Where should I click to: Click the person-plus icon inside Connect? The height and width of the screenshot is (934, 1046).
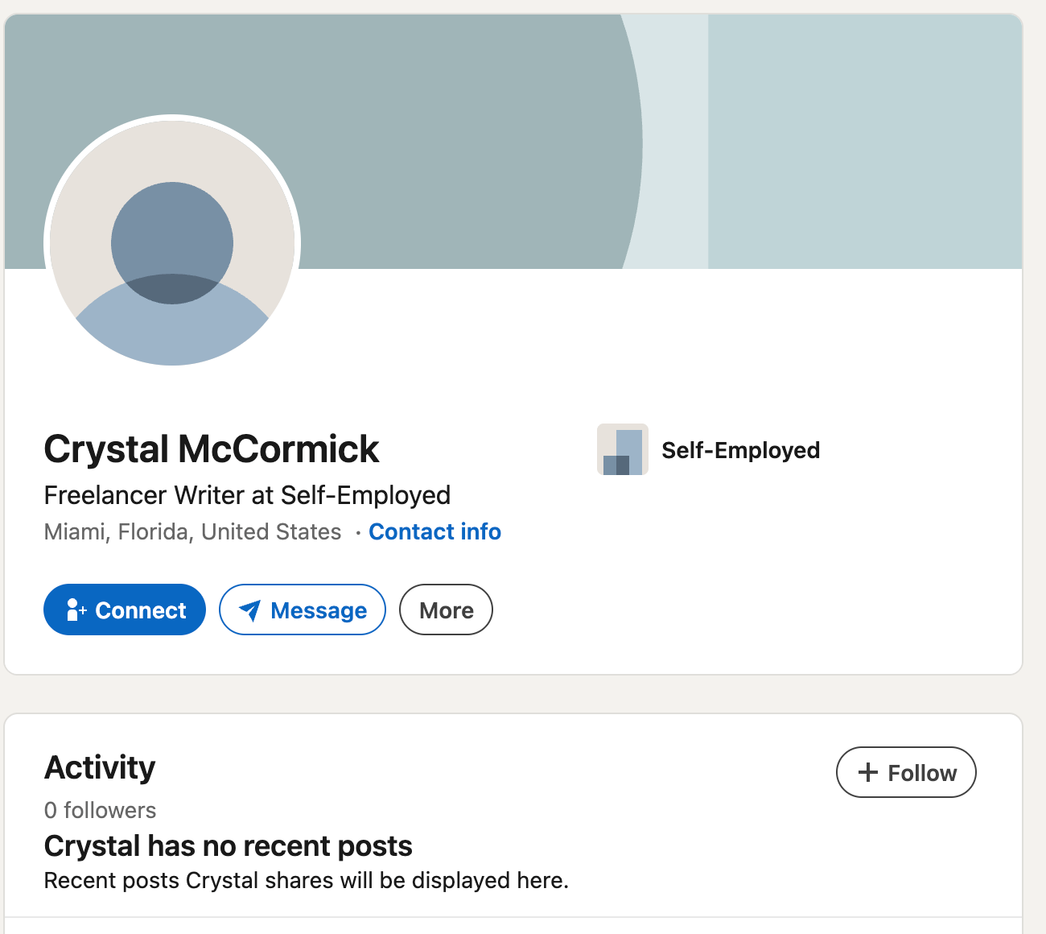click(76, 610)
